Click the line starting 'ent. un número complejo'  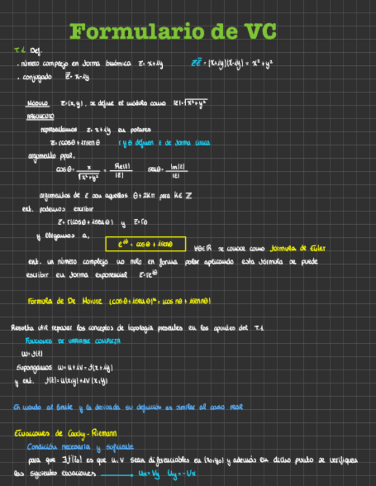[173, 262]
